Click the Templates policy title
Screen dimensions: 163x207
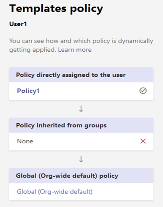coord(56,9)
